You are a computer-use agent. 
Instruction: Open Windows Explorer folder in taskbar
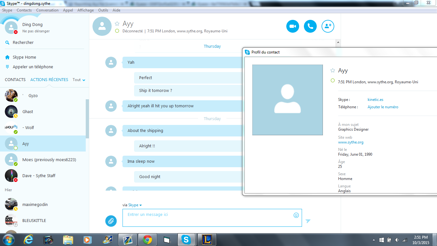tap(68, 240)
